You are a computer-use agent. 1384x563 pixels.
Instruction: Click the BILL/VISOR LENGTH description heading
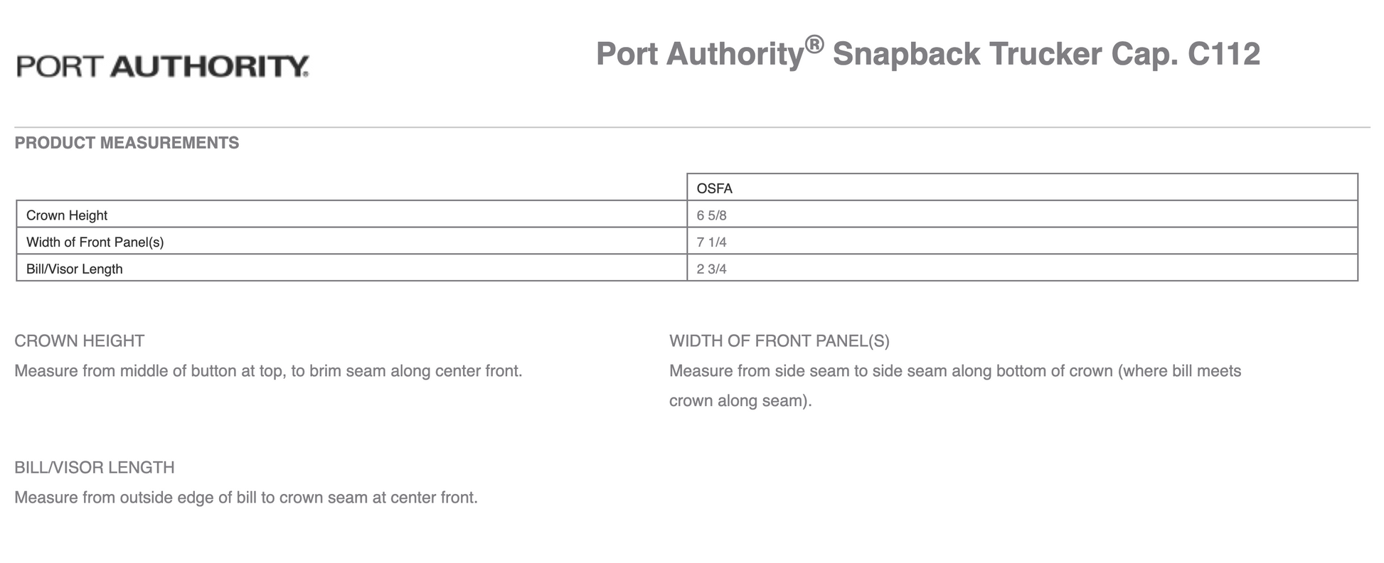(x=94, y=468)
